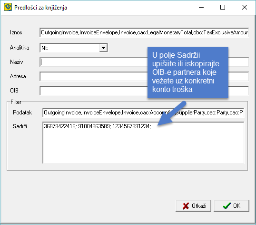Screen dimensions: 256x225
Task: Click the Podatak filter field
Action: pos(143,112)
